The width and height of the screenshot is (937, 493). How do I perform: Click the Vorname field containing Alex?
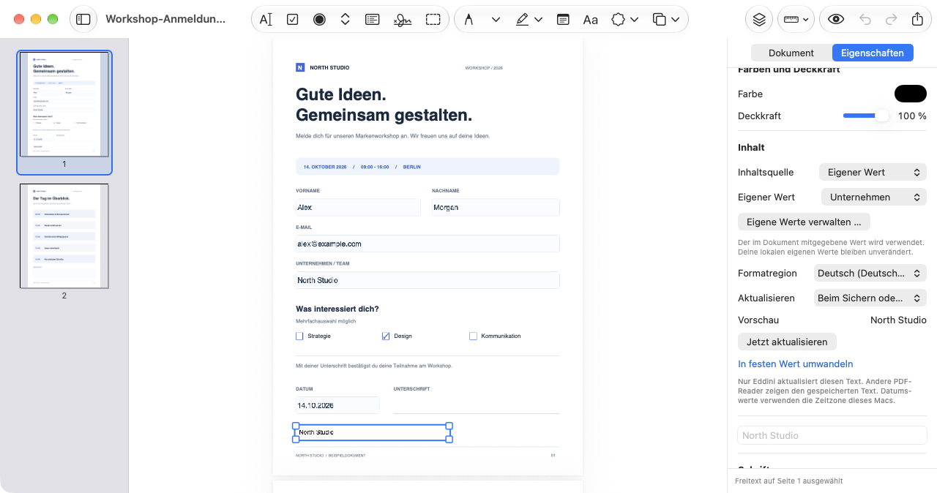(358, 208)
